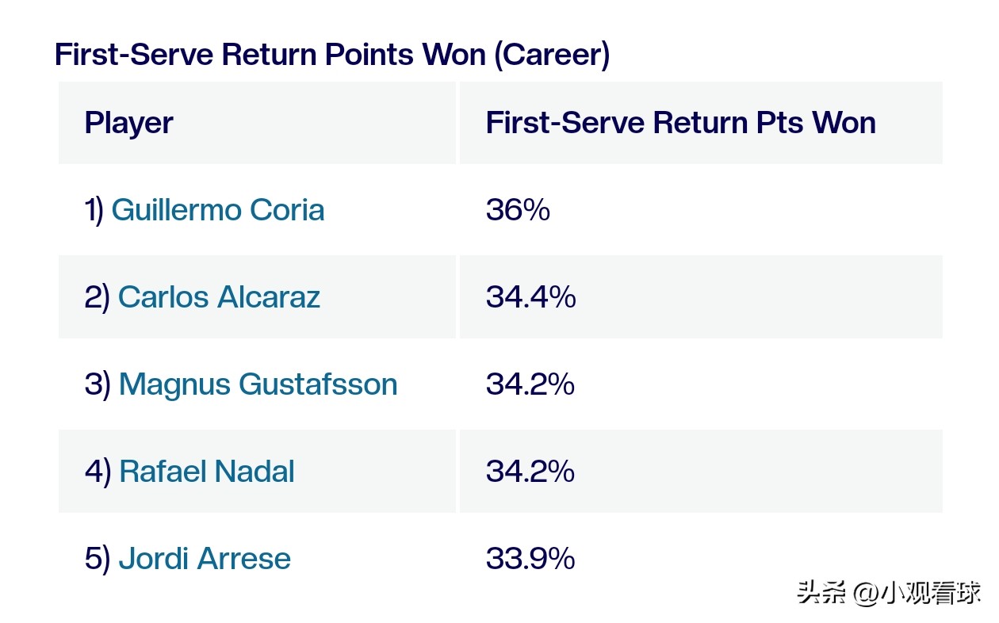Screen dimensions: 999x623
Task: Select the 33.9% value for Arrese
Action: pyautogui.click(x=530, y=559)
